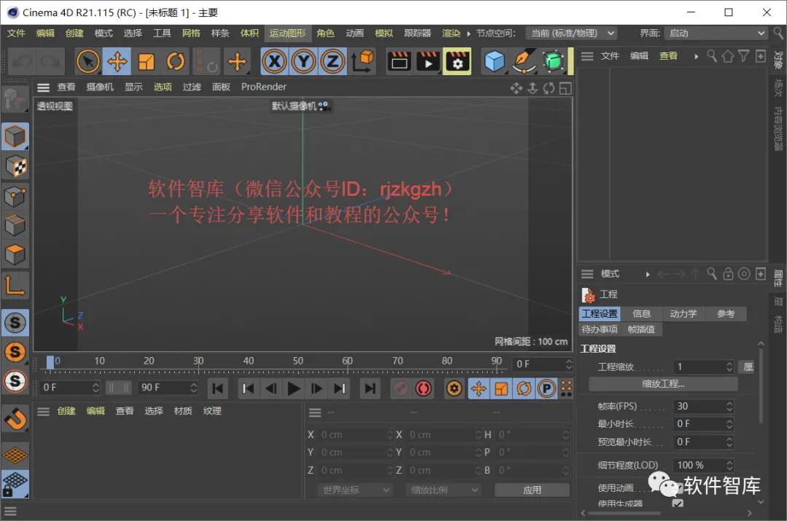
Task: Toggle snap magnet icon in sidebar
Action: coord(15,418)
